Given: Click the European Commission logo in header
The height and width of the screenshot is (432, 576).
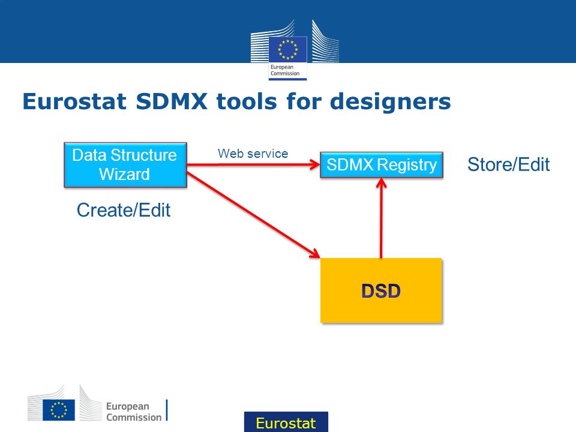Looking at the screenshot, I should pos(295,50).
